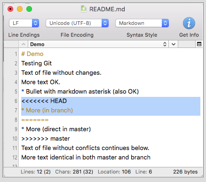Jump to previous outline item arrow
This screenshot has width=206, height=182.
point(24,44)
